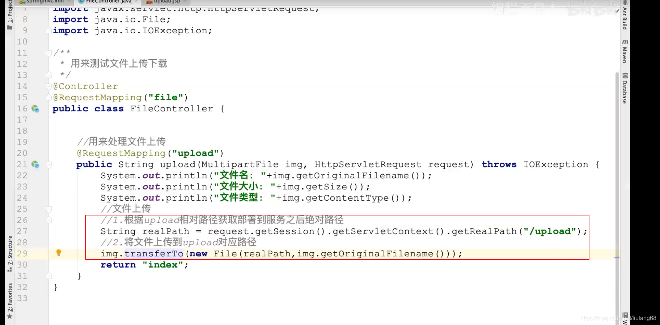Fold the comment block starting at line 25
The width and height of the screenshot is (660, 325).
pyautogui.click(x=49, y=209)
